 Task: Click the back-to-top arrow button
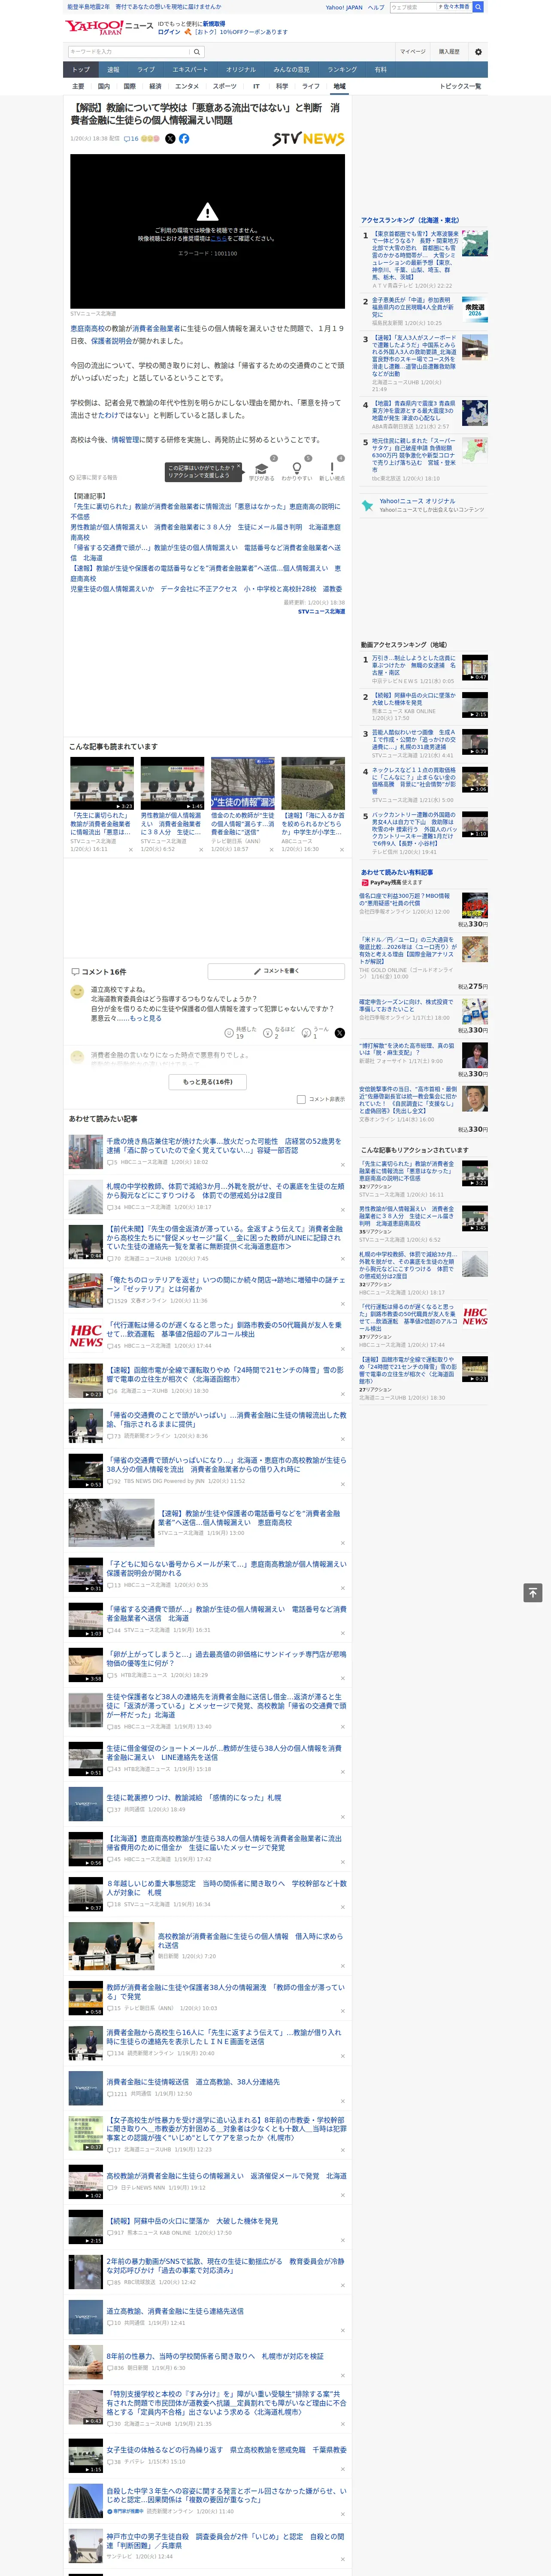tap(532, 1592)
